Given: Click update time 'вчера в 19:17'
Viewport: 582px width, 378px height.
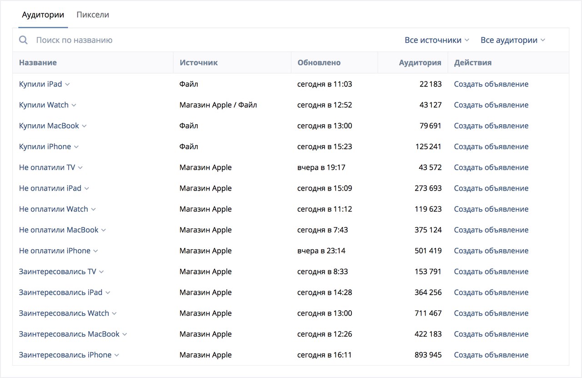Looking at the screenshot, I should [321, 167].
